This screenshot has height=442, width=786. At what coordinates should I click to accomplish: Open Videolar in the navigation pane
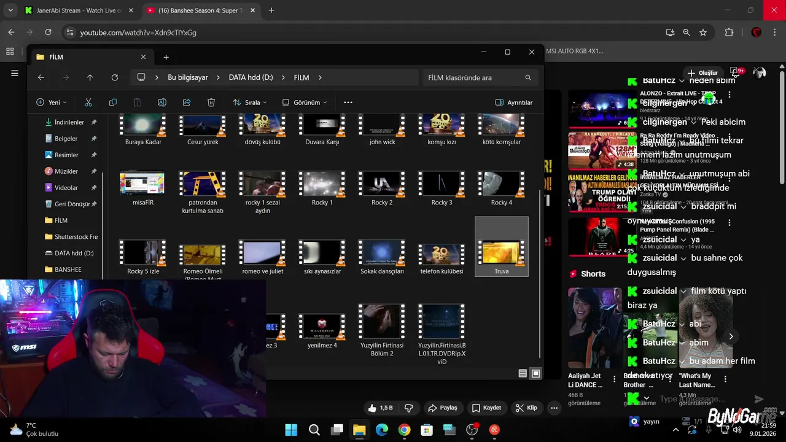coord(66,188)
